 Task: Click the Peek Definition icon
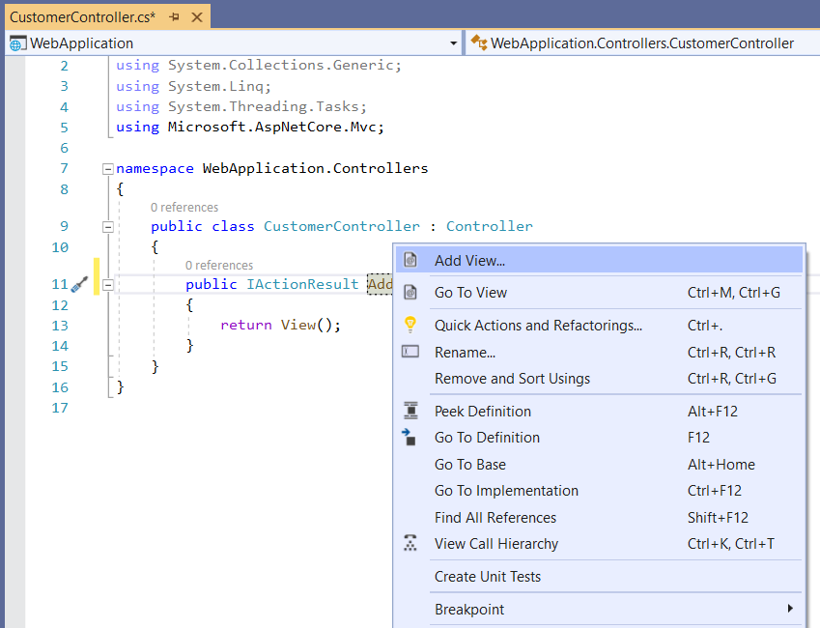(410, 411)
